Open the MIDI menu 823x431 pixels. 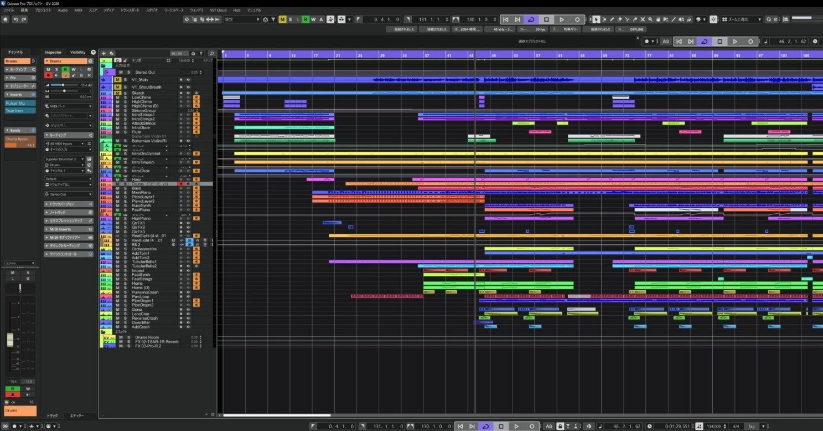coord(78,10)
